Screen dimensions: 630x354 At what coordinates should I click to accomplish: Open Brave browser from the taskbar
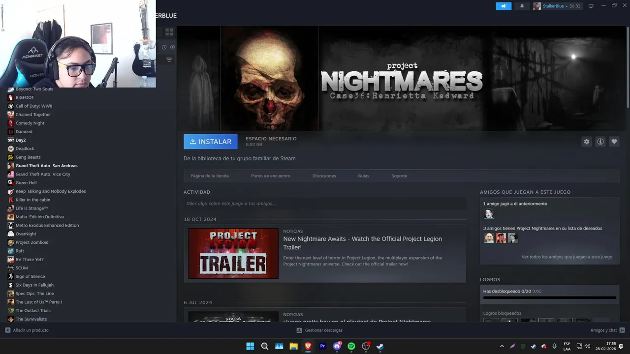click(x=308, y=346)
